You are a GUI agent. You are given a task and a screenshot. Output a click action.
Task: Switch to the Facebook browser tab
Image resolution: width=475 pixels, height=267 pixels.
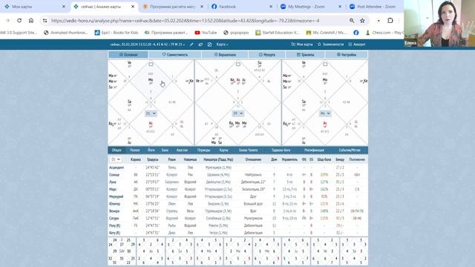[242, 7]
